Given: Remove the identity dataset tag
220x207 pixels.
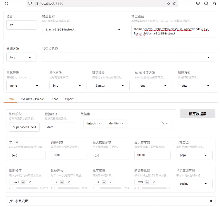Looking at the screenshot, I should (x=122, y=123).
